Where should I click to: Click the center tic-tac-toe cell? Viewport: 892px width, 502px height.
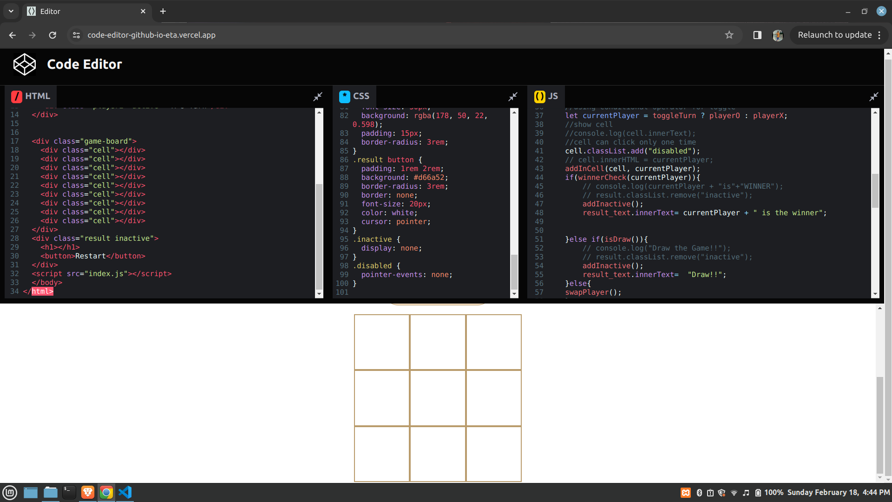[x=438, y=398]
